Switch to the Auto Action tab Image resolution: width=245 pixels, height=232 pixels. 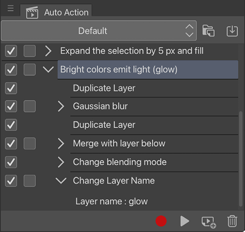56,12
